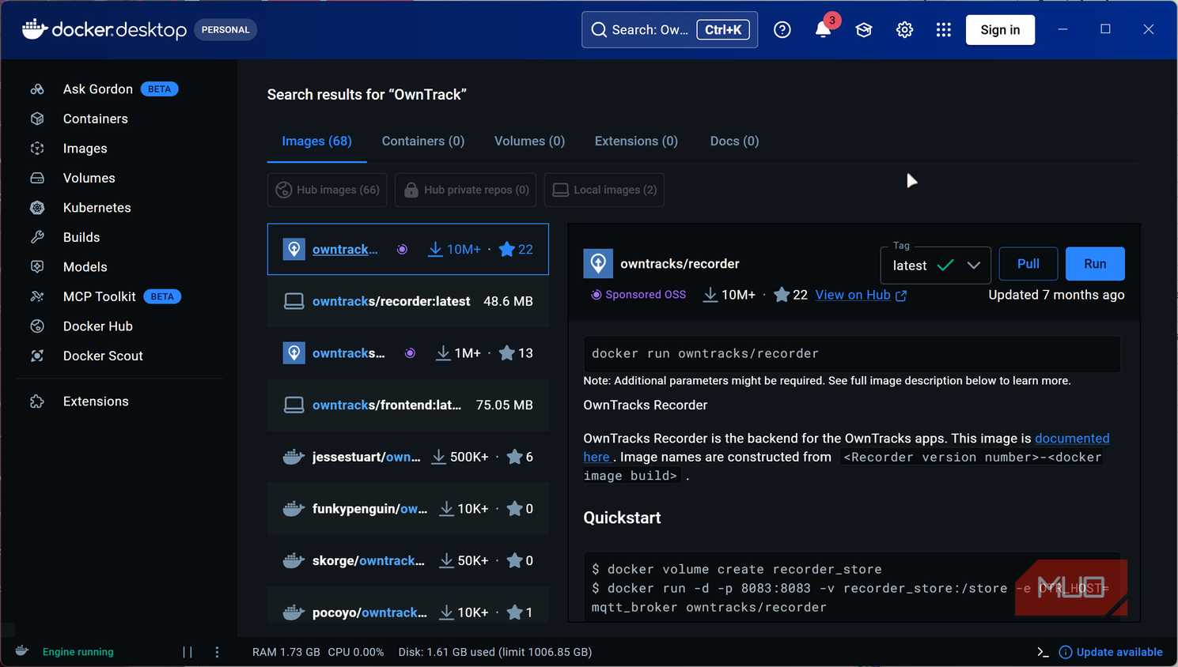Click the Docker whale engine status icon
Viewport: 1178px width, 667px height.
[22, 651]
